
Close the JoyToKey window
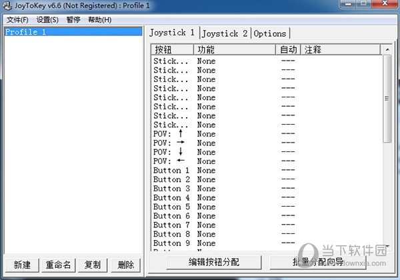tap(385, 3)
